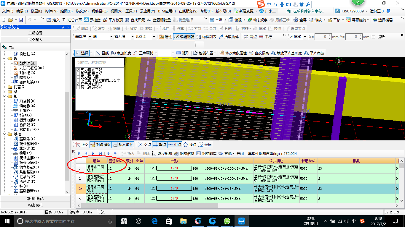Click 钢筋信息 button
Screen dimensions: 405x227
pos(184,153)
